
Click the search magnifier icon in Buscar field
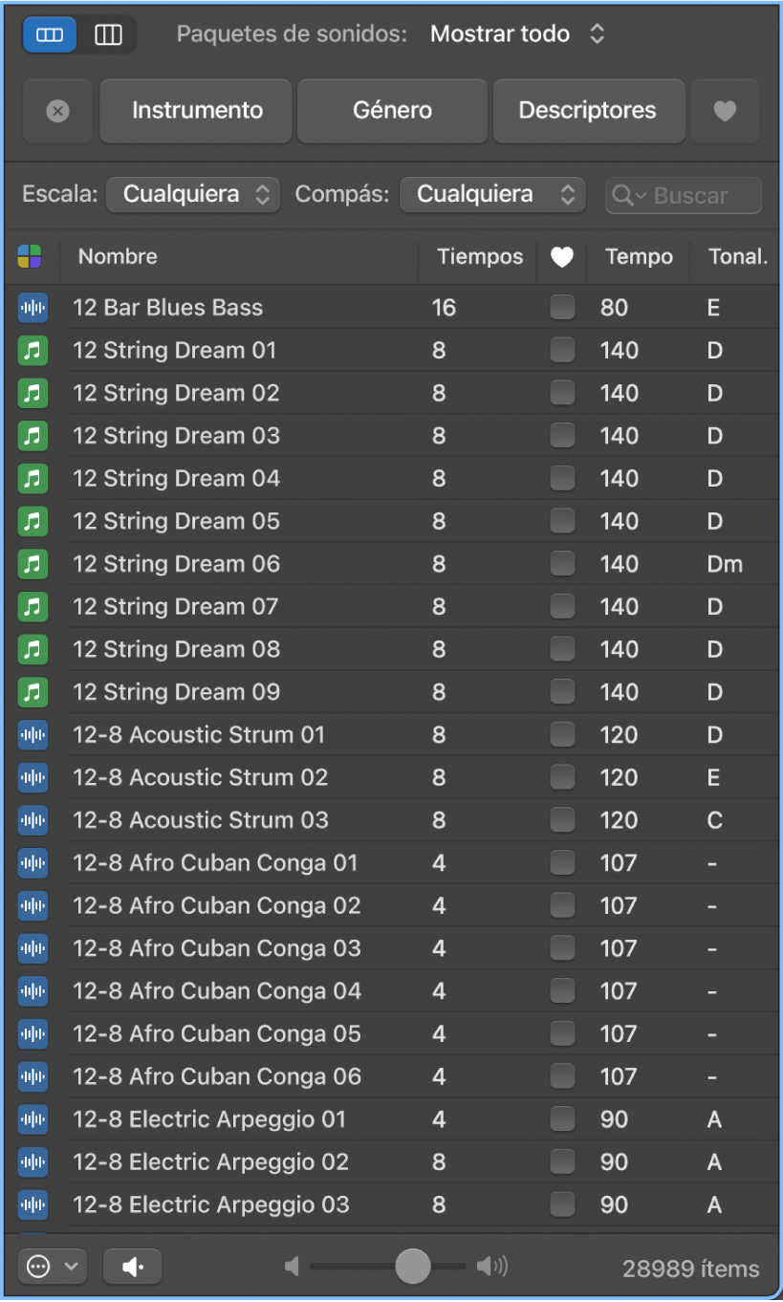click(x=623, y=195)
